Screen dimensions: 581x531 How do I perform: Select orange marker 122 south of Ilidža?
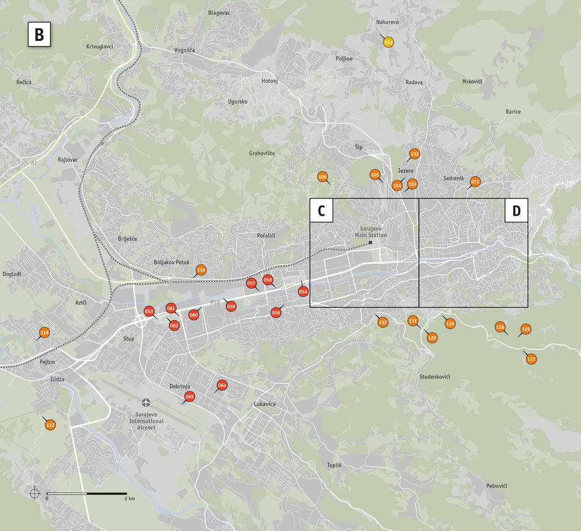click(50, 425)
